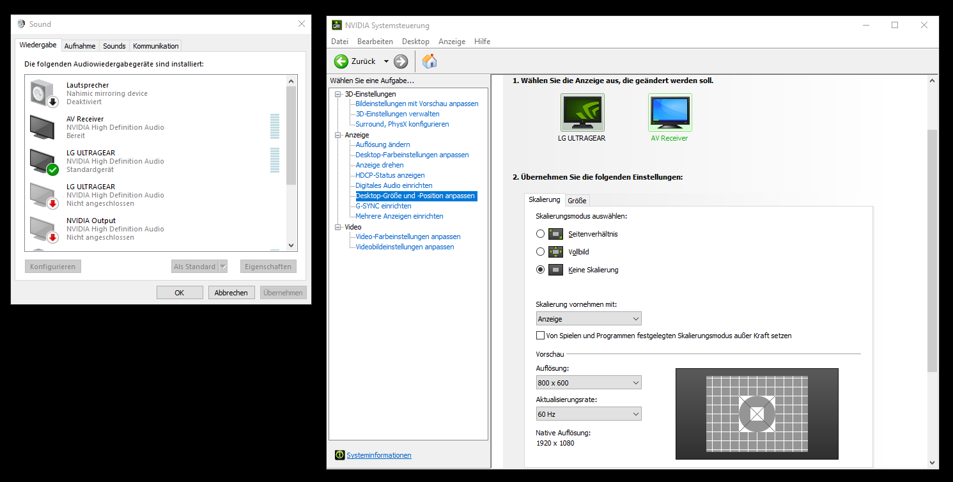The width and height of the screenshot is (953, 482).
Task: Click the green Zurück back arrow icon
Action: point(341,61)
